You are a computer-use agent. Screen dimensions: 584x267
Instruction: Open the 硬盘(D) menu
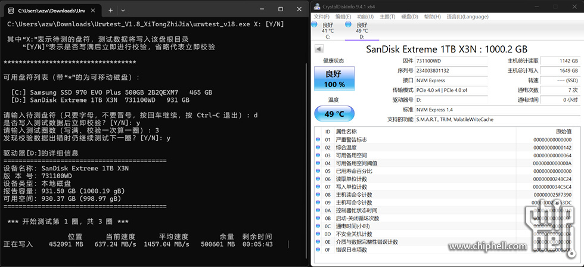point(410,17)
